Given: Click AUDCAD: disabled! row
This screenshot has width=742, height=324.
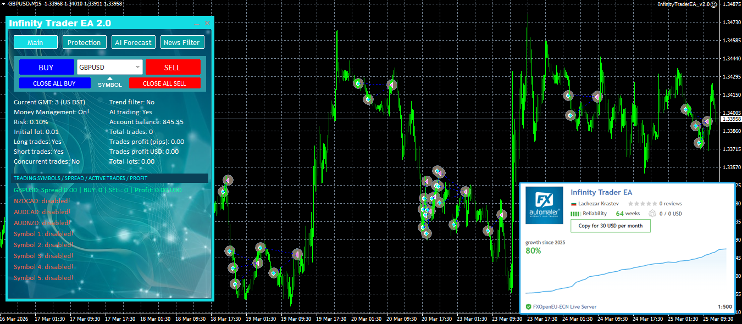Looking at the screenshot, I should [42, 212].
